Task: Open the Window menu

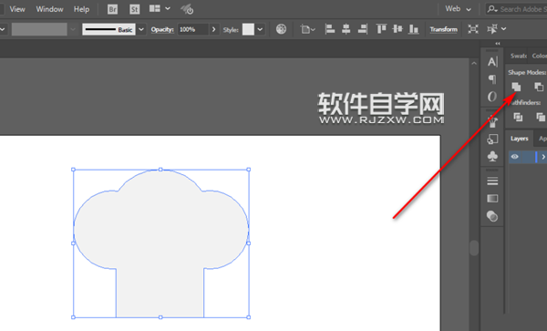Action: 49,9
